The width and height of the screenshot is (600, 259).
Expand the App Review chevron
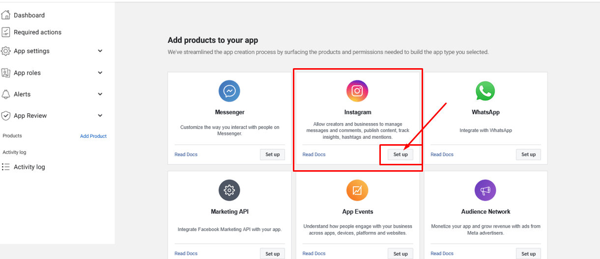[100, 116]
